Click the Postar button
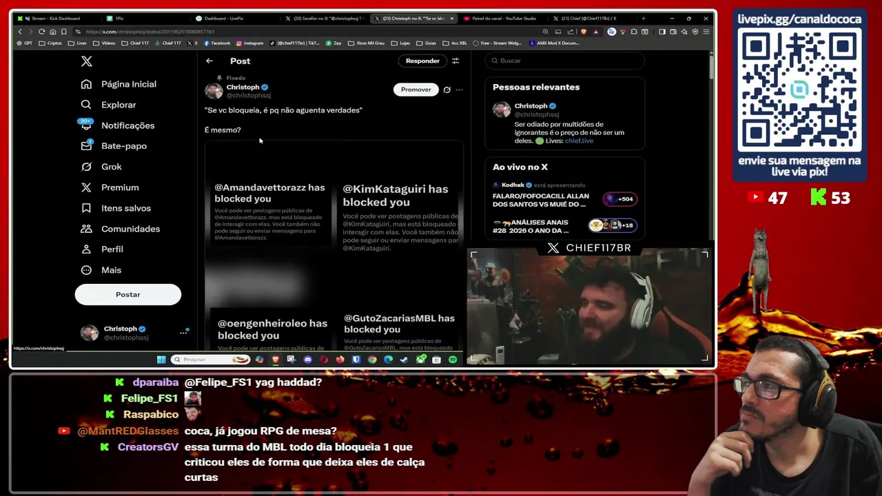Screen dimensions: 882x496 pyautogui.click(x=127, y=294)
